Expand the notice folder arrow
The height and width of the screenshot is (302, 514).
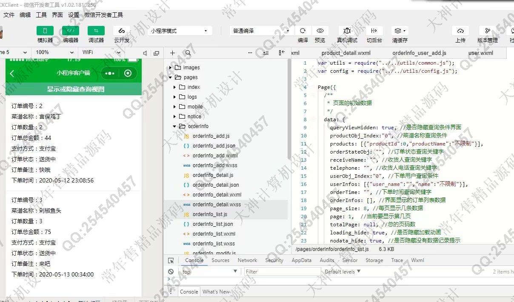point(174,117)
